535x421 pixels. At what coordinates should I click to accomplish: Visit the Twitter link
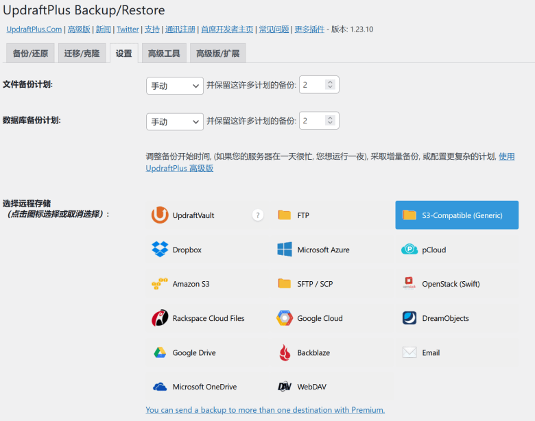click(x=128, y=29)
